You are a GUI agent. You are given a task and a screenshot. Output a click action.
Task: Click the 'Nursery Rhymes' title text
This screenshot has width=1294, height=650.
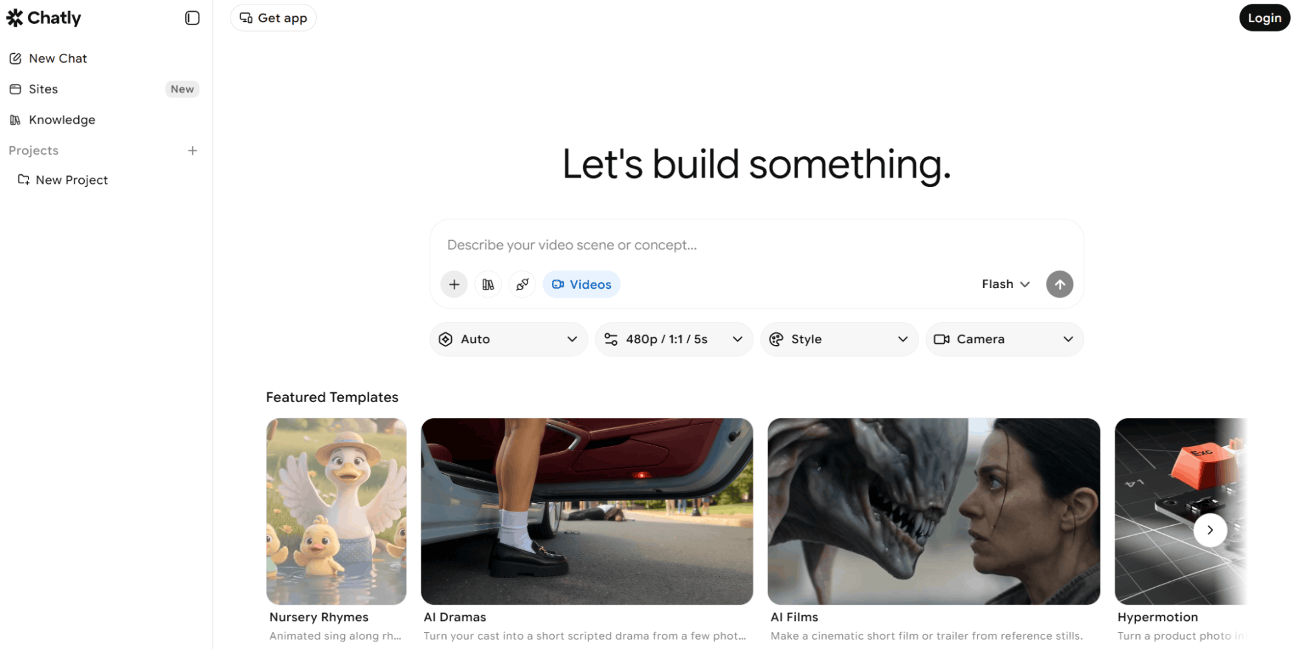point(319,617)
